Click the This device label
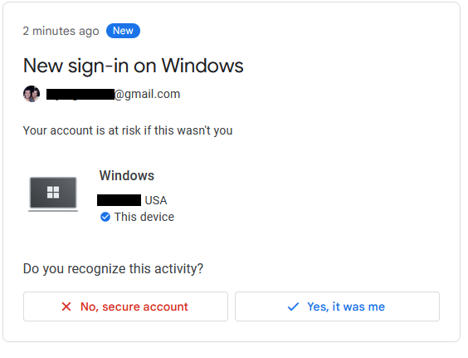 pos(144,217)
